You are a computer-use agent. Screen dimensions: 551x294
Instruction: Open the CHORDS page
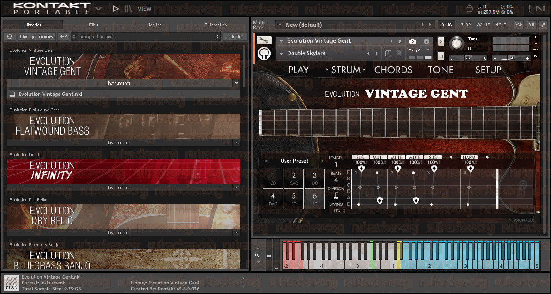(393, 70)
